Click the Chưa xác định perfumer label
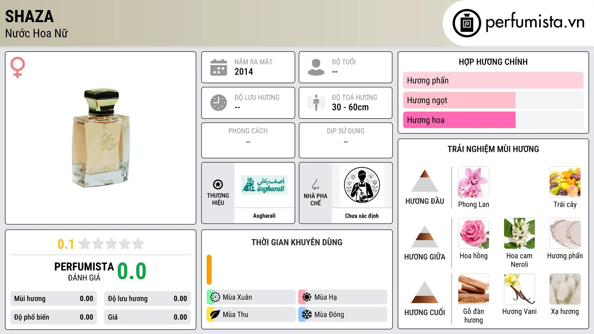The image size is (594, 334). tap(362, 216)
